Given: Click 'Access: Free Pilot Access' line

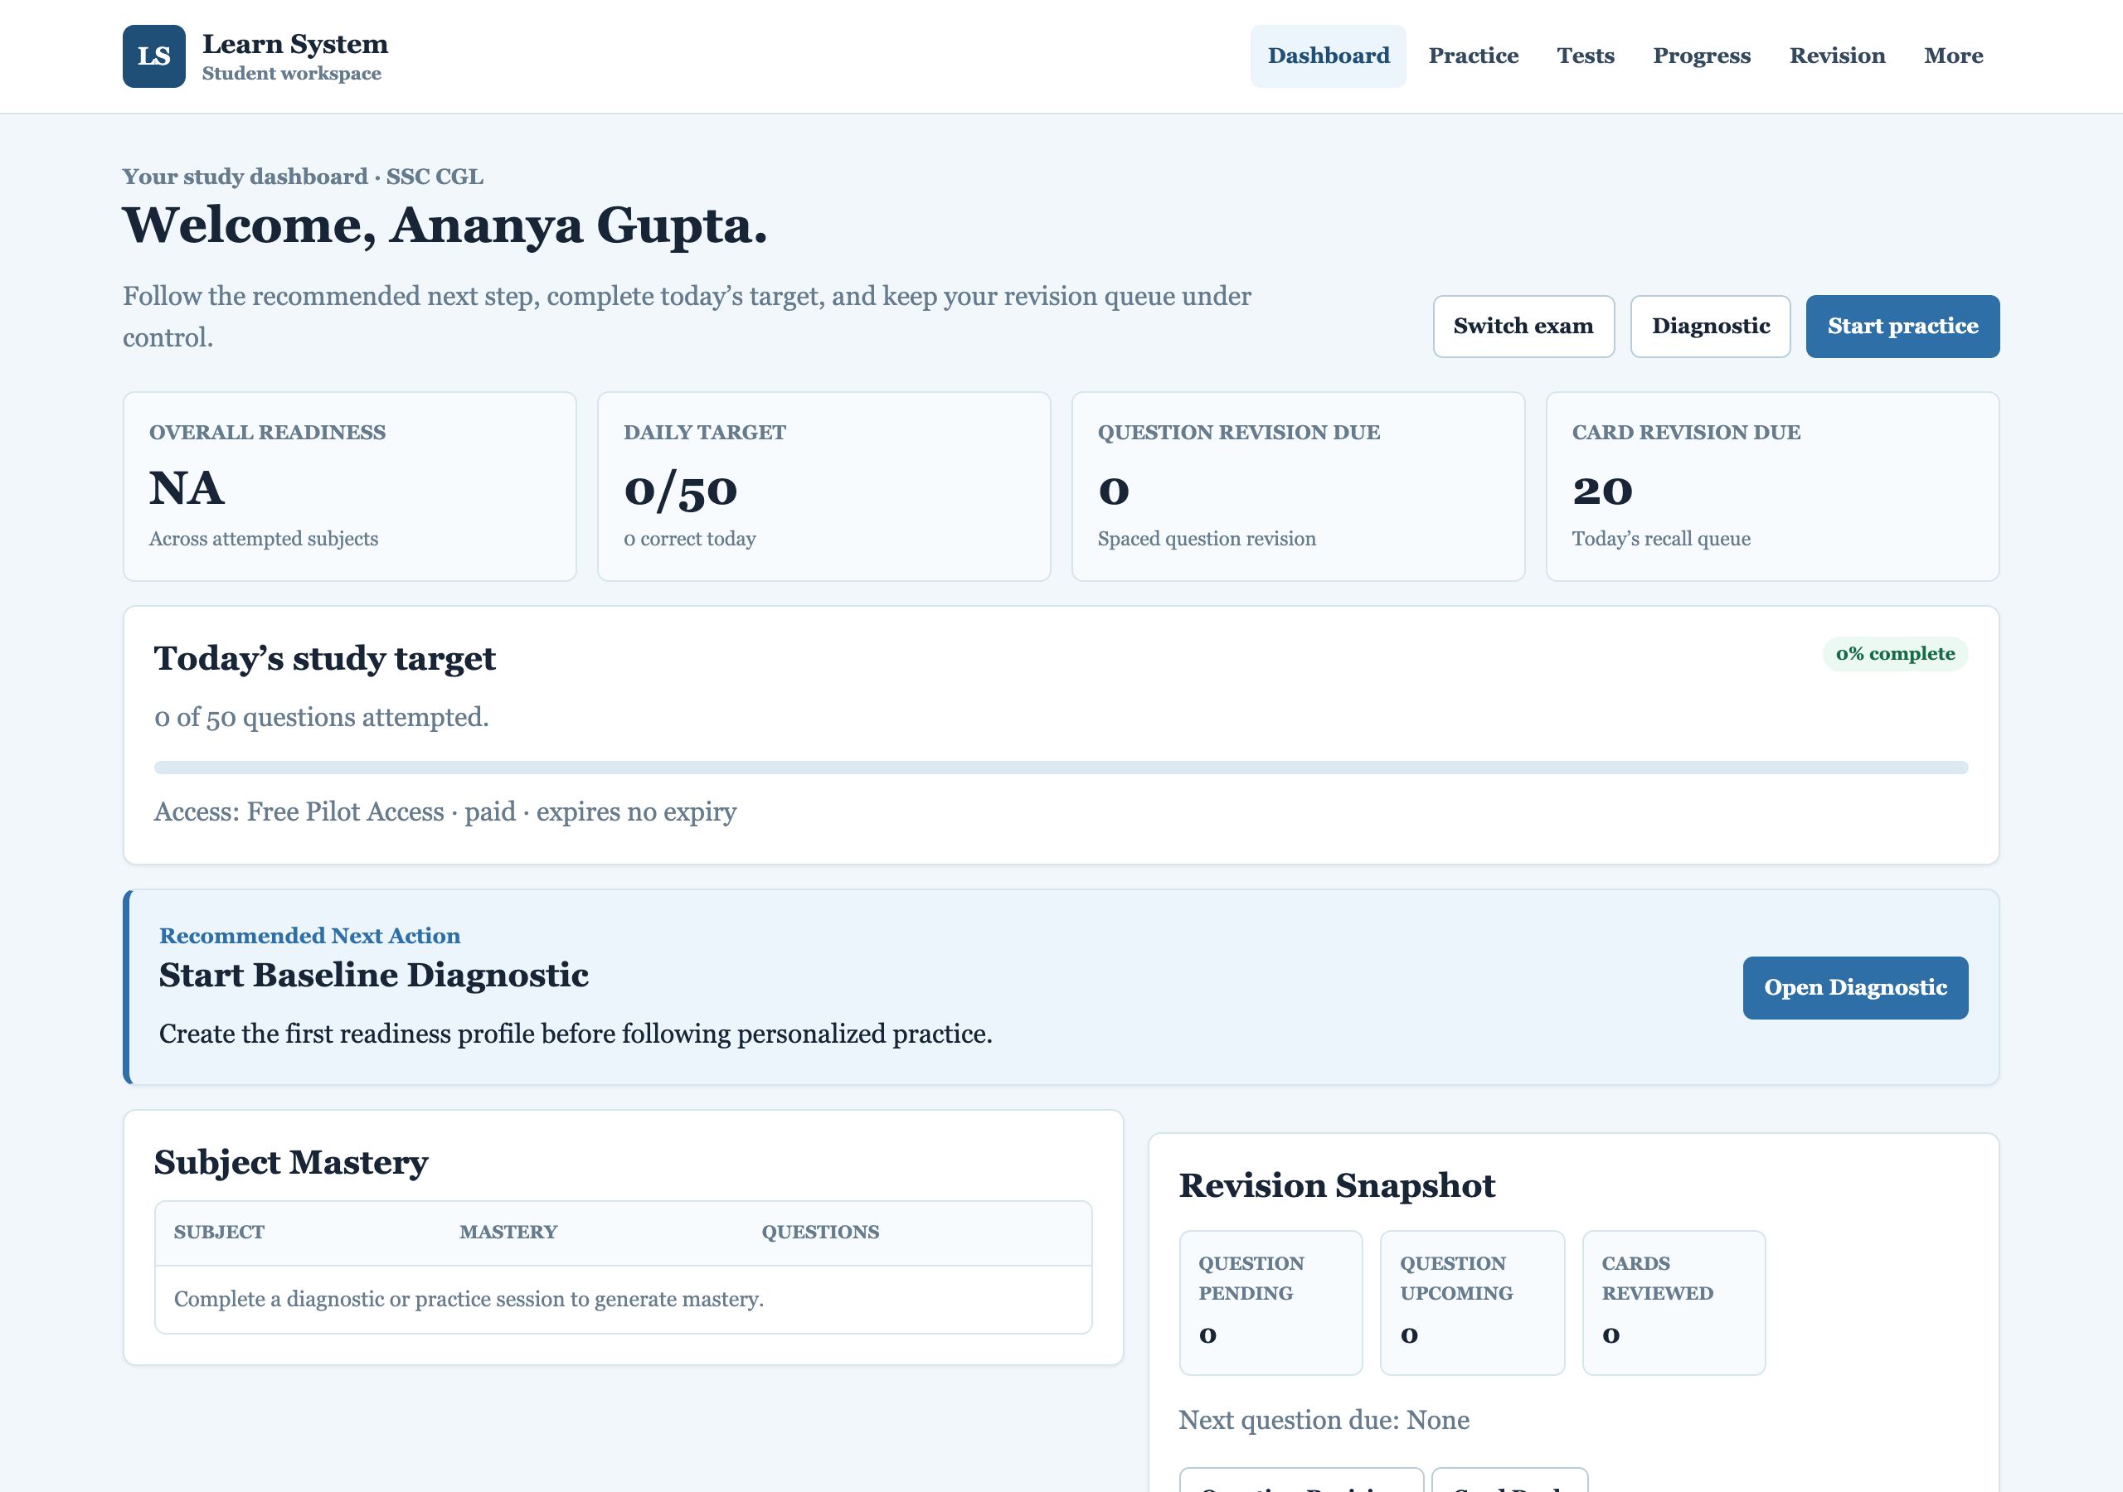Looking at the screenshot, I should (x=445, y=811).
